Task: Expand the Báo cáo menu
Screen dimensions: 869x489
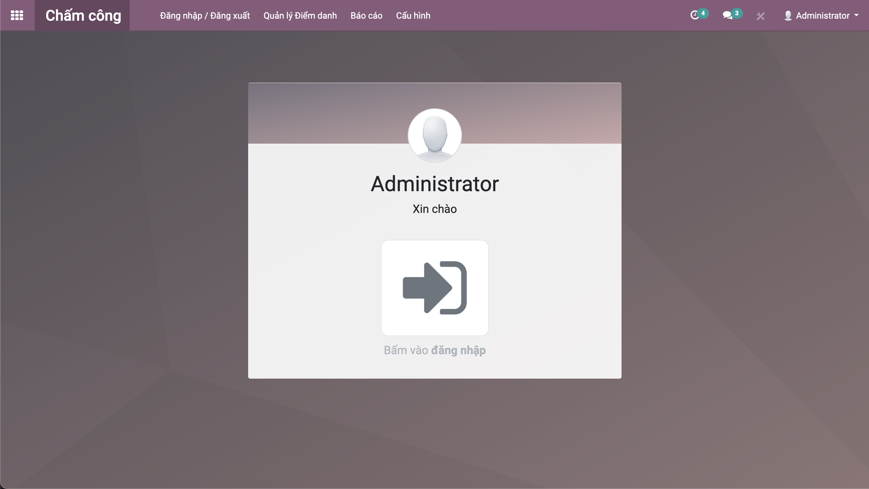Action: click(366, 16)
